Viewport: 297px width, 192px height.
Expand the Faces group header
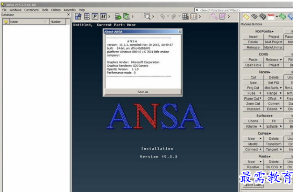[x=264, y=72]
